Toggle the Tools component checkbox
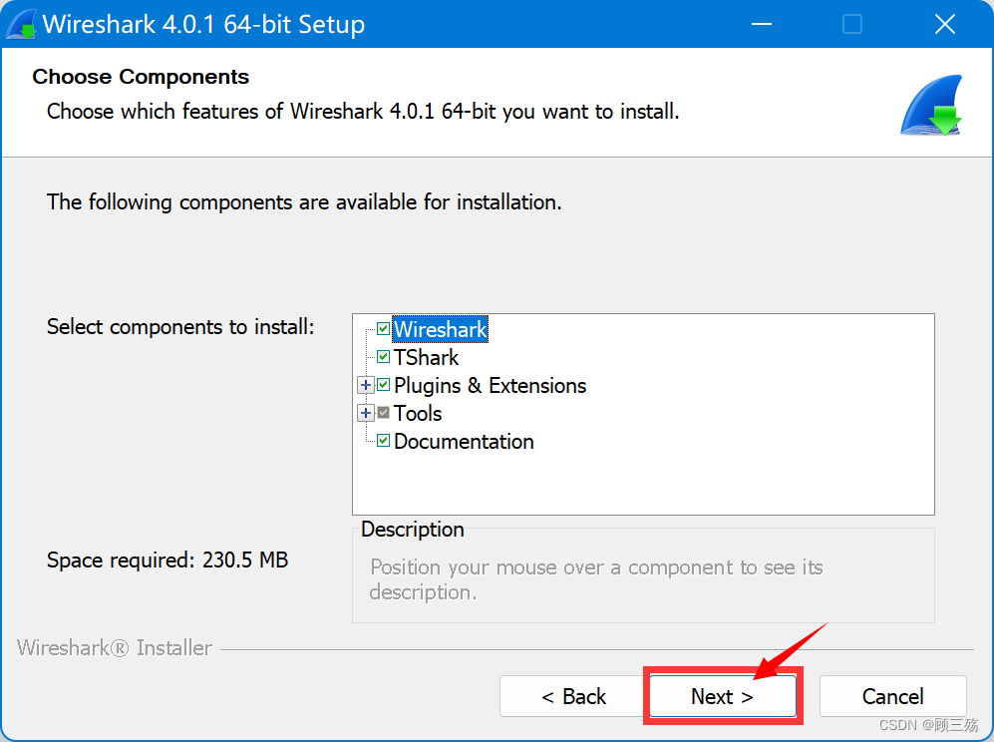 click(383, 413)
